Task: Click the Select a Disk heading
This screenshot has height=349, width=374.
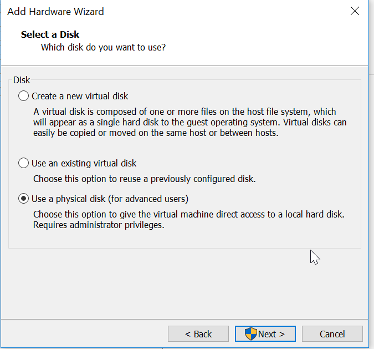Action: coord(50,34)
